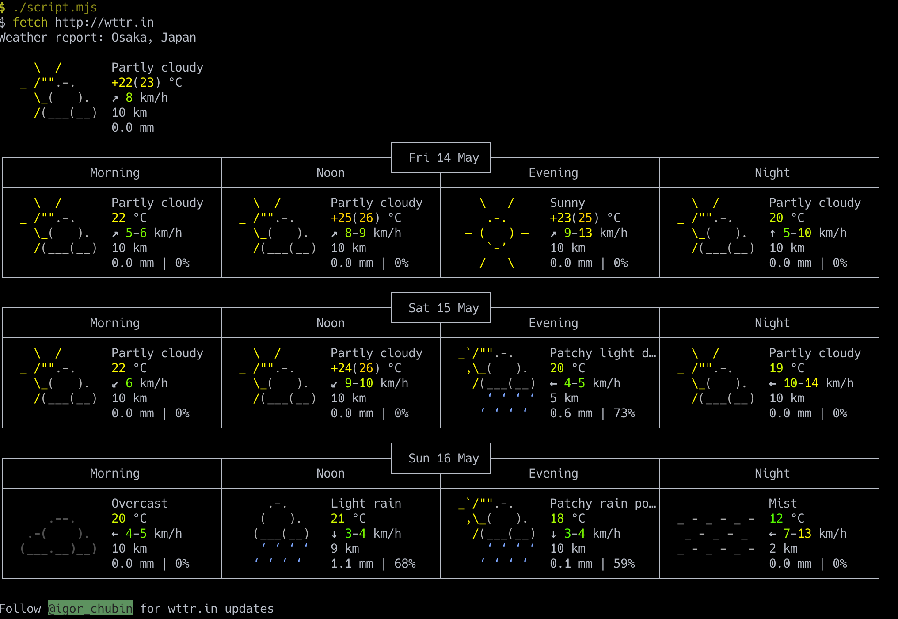Viewport: 898px width, 619px height.
Task: Select the Fri 14 May date header
Action: click(x=444, y=157)
